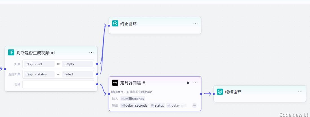Select the 代码 - url condition field
310x117 pixels.
[x=39, y=64]
